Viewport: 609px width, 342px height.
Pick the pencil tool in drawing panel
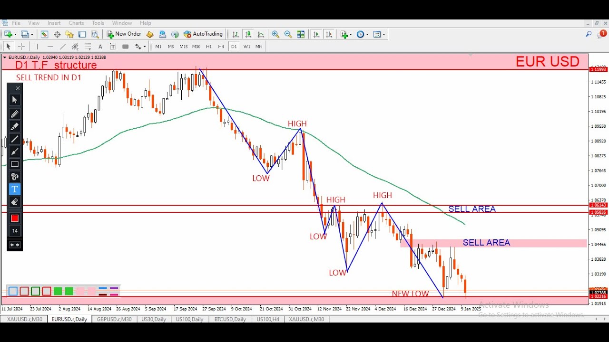coord(15,114)
